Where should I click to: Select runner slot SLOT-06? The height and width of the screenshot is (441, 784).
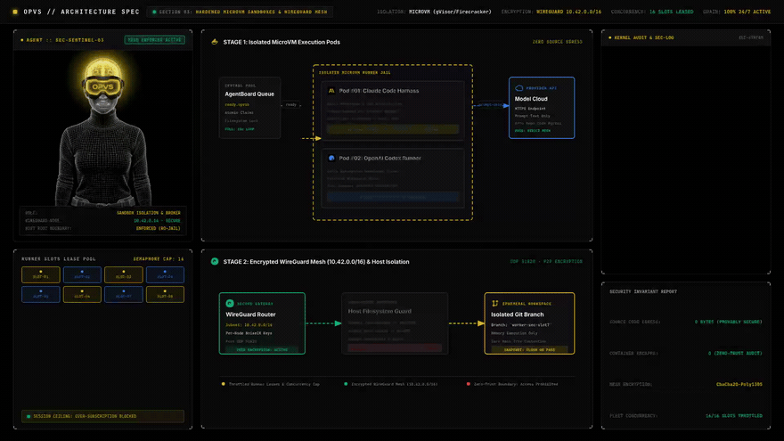82,295
